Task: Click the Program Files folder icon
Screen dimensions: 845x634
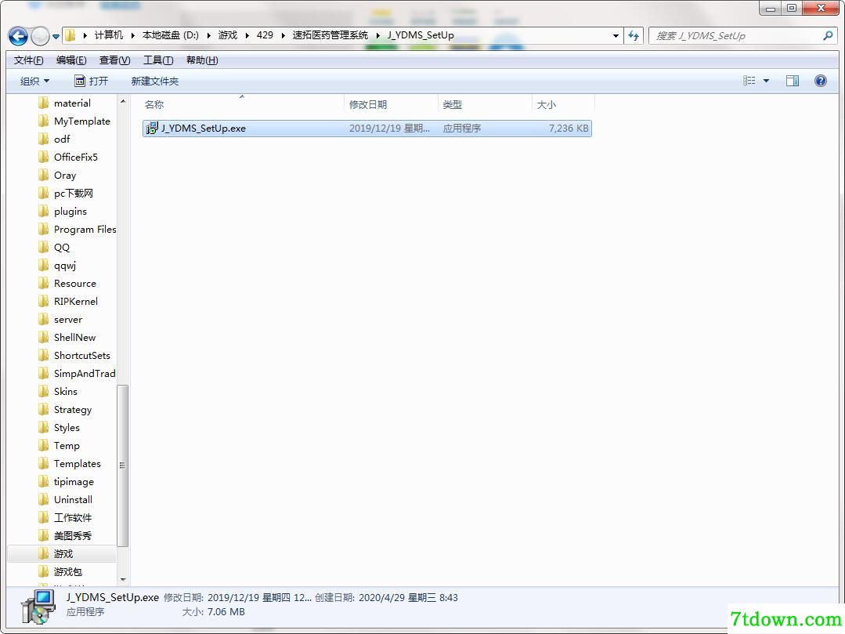Action: [x=44, y=229]
